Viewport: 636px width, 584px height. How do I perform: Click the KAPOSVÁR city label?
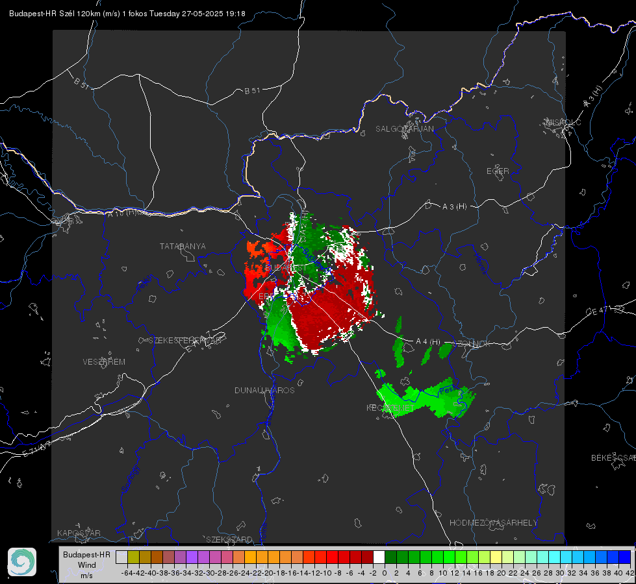[x=79, y=533]
